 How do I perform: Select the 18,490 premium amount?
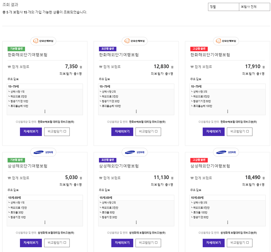[x=253, y=177]
